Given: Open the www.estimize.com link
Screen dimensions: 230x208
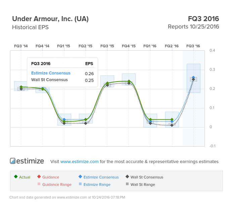Looking at the screenshot, I should click(x=79, y=161).
